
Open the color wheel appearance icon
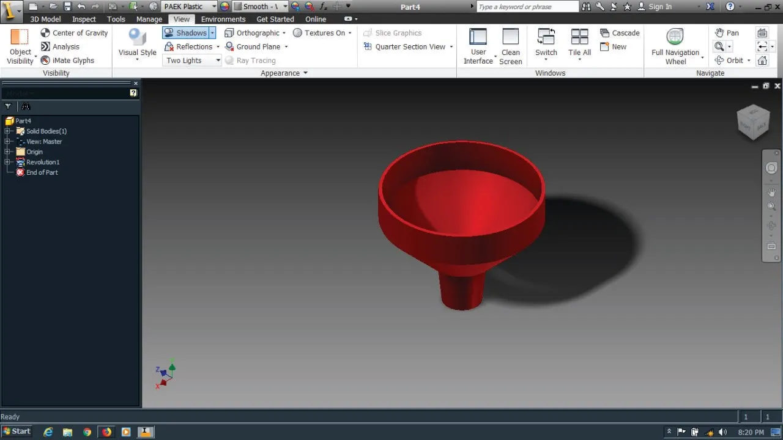[225, 7]
